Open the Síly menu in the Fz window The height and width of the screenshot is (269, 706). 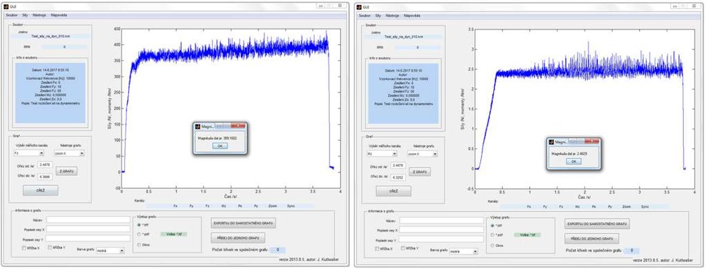pyautogui.click(x=24, y=15)
